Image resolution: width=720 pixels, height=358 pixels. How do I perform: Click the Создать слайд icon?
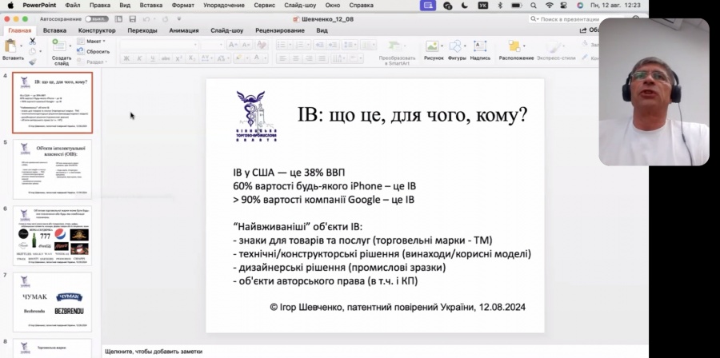click(58, 46)
